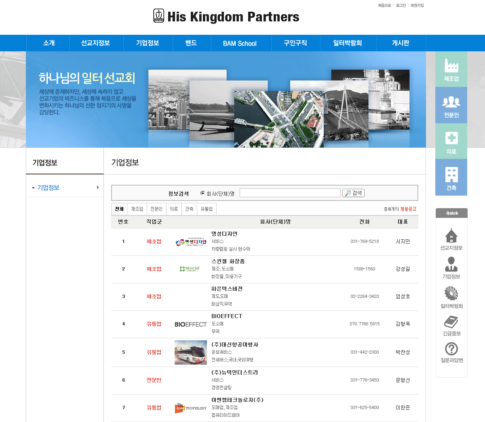Click representative name 엄성호
Viewport: 485px width, 422px height.
[403, 297]
